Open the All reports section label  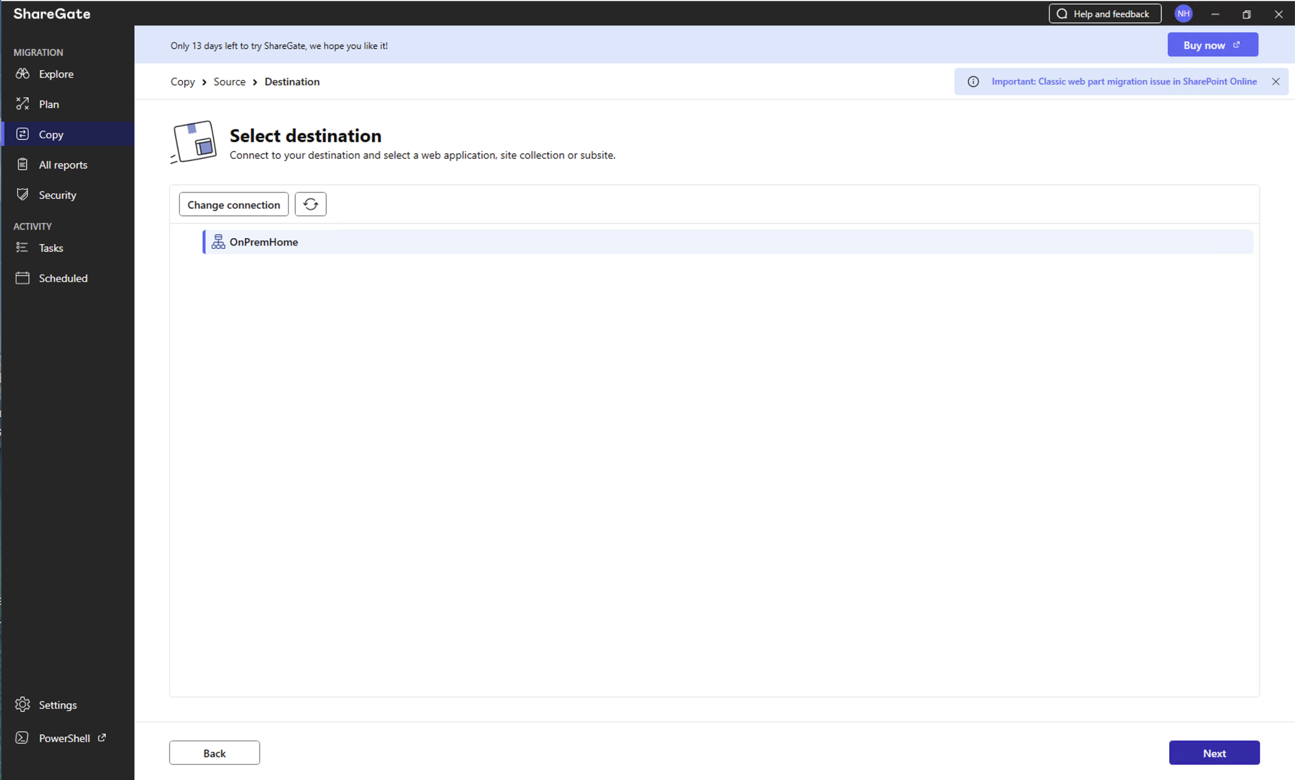click(63, 165)
